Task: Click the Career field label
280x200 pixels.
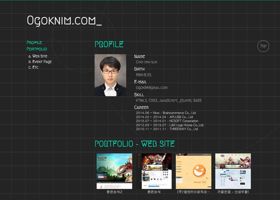Action: click(141, 107)
